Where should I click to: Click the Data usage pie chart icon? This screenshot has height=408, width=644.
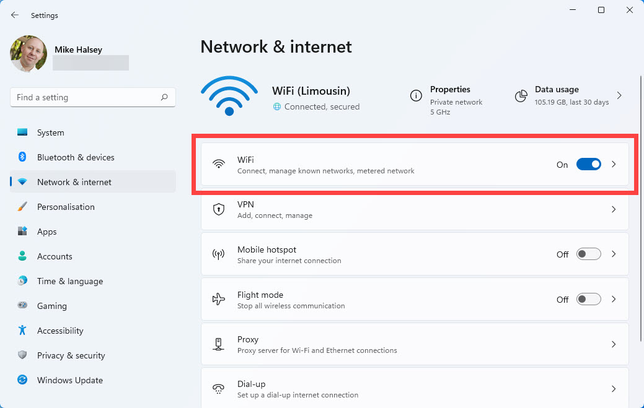click(x=521, y=96)
